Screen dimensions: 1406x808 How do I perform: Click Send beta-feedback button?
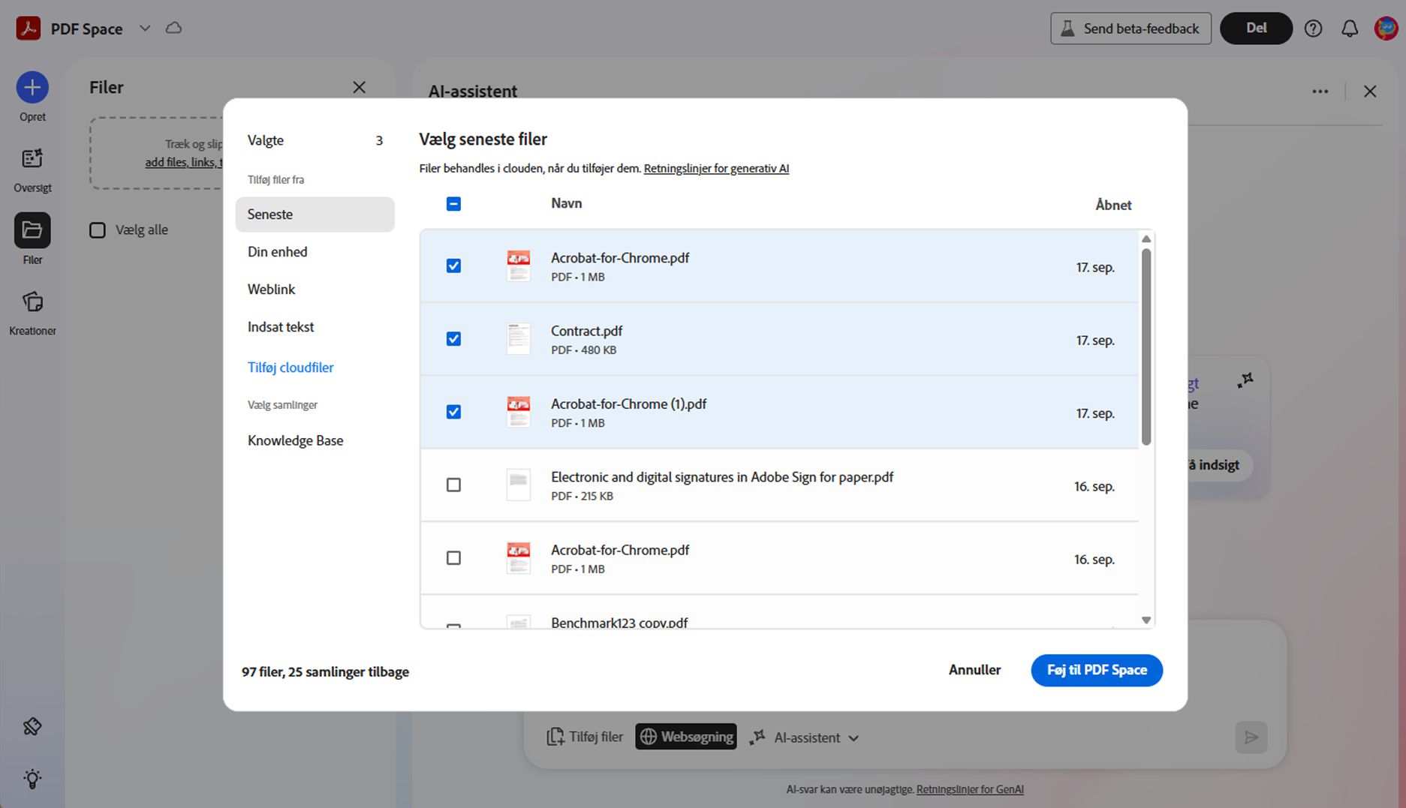click(1131, 29)
